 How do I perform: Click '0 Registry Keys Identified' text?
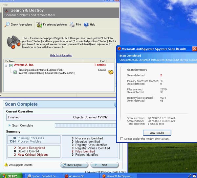click(x=90, y=145)
